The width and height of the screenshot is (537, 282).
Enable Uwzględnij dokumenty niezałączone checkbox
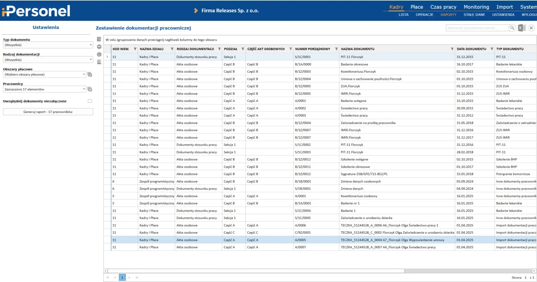(90, 101)
